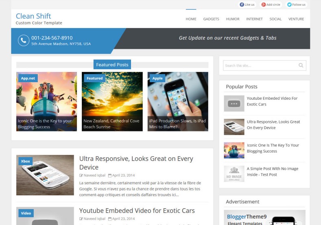Click the Xbox category label
The height and width of the screenshot is (225, 321).
(26, 161)
